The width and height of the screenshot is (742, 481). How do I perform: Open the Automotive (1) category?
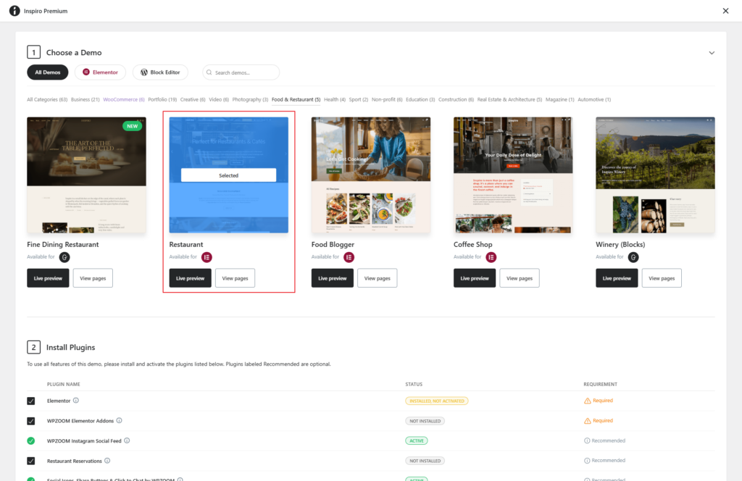click(594, 100)
